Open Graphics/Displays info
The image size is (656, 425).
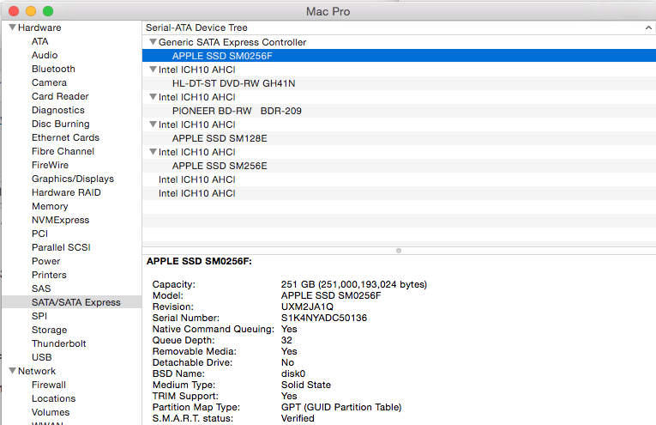(72, 179)
